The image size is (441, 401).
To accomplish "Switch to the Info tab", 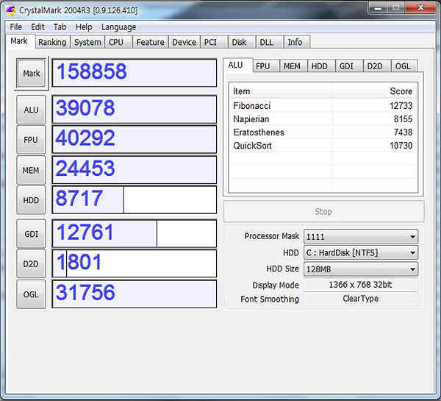I will point(297,42).
